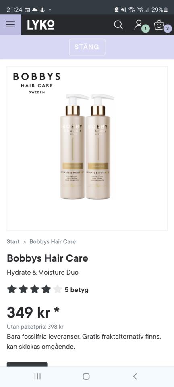Tap the Bobbys Hair Care brand heading
174x387 pixels.
(x=48, y=258)
